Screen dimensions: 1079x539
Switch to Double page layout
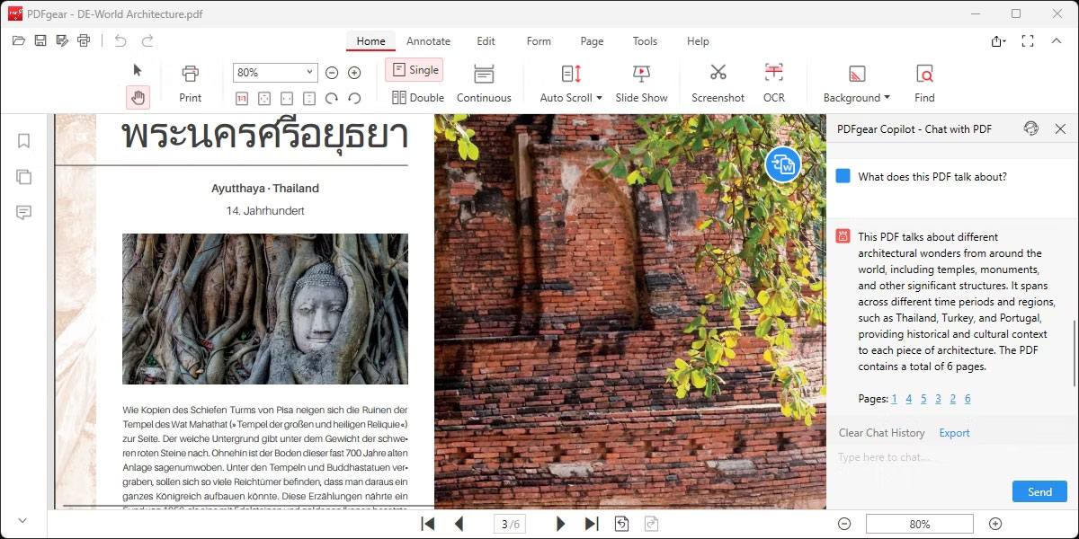coord(416,97)
